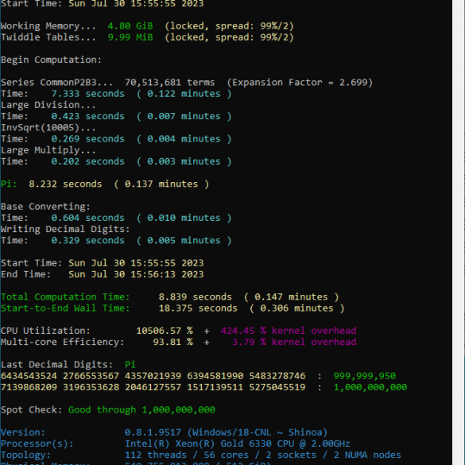This screenshot has height=465, width=465.
Task: Click the 'Start-to-End Wall Time:' label
Action: click(65, 308)
